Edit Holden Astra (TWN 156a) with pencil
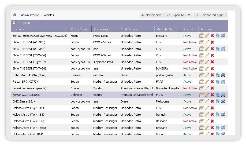 coord(207,128)
